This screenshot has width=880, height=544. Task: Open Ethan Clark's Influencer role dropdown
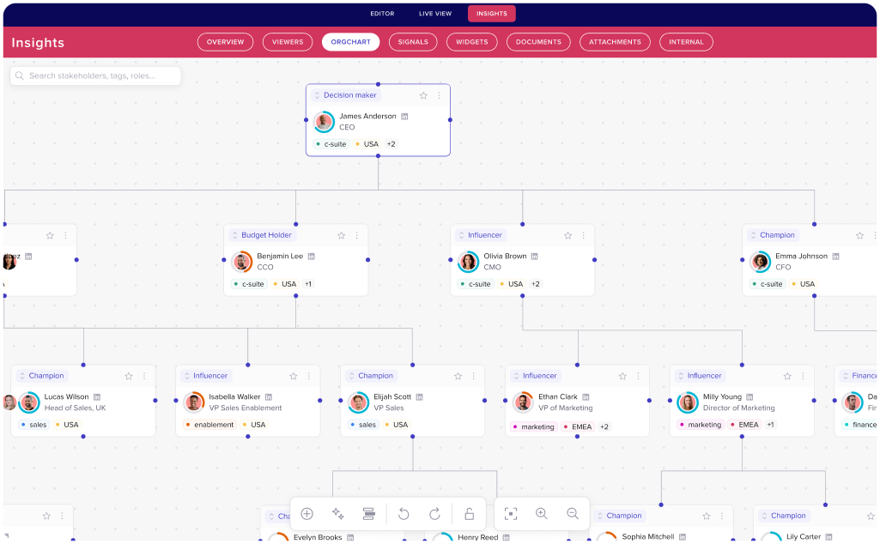pos(536,377)
